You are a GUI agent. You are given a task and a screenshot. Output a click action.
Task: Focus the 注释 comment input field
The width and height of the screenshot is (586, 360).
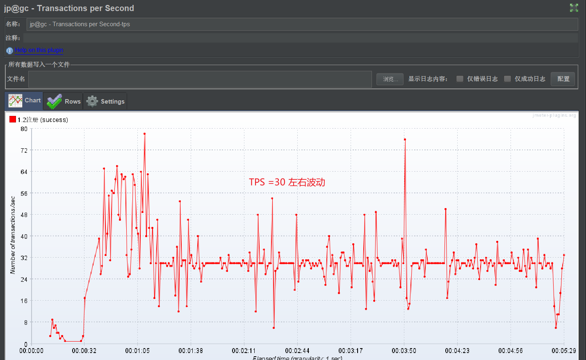tap(301, 38)
